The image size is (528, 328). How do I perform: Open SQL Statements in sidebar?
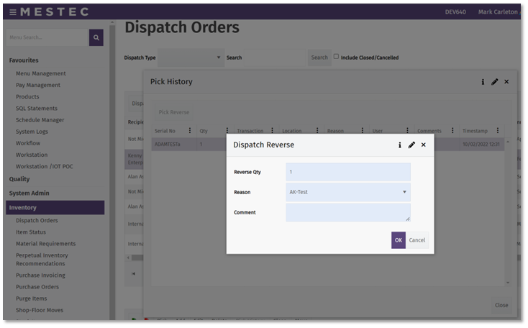[x=37, y=109]
